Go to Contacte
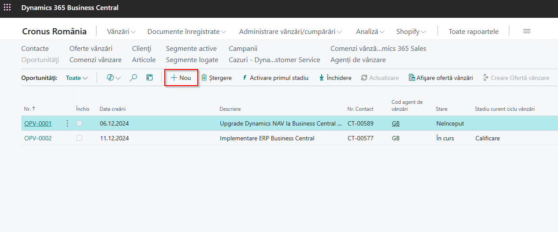This screenshot has height=232, width=558. pos(35,48)
